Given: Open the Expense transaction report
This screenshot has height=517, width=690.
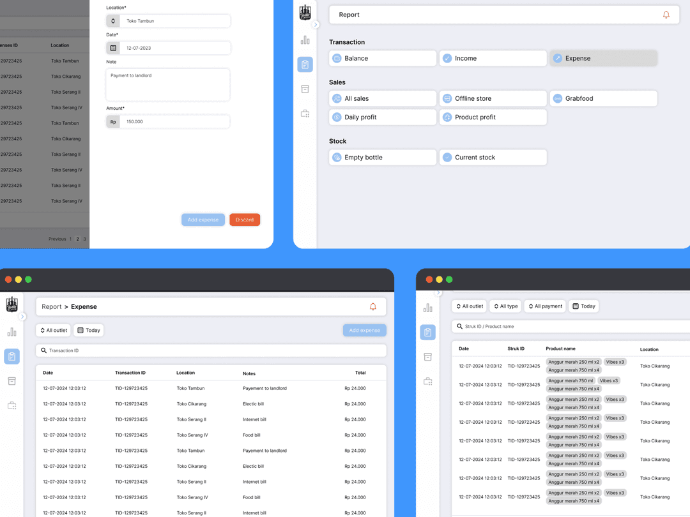Looking at the screenshot, I should pyautogui.click(x=603, y=58).
